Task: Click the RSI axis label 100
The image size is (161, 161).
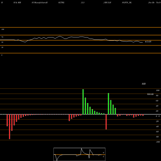Action: [3, 29]
